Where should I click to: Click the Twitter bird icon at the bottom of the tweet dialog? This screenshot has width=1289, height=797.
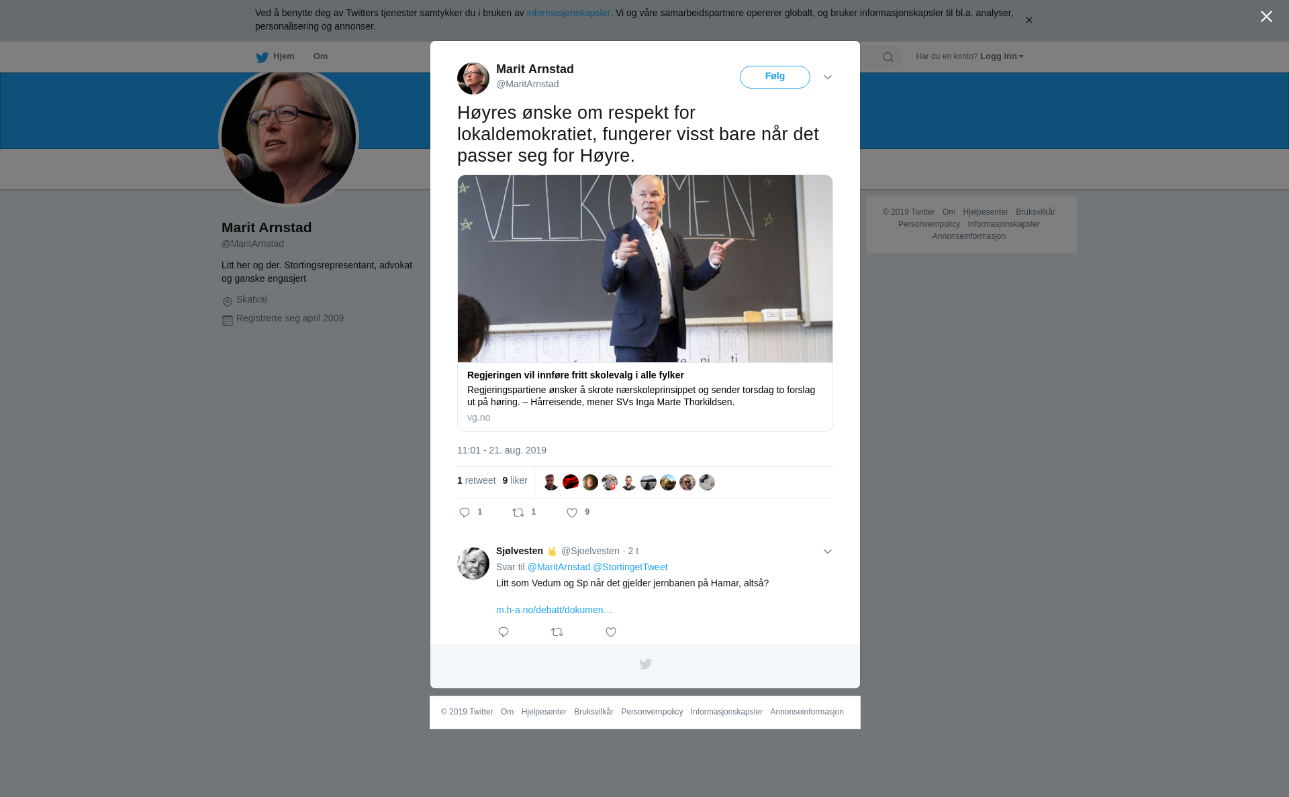pyautogui.click(x=645, y=664)
